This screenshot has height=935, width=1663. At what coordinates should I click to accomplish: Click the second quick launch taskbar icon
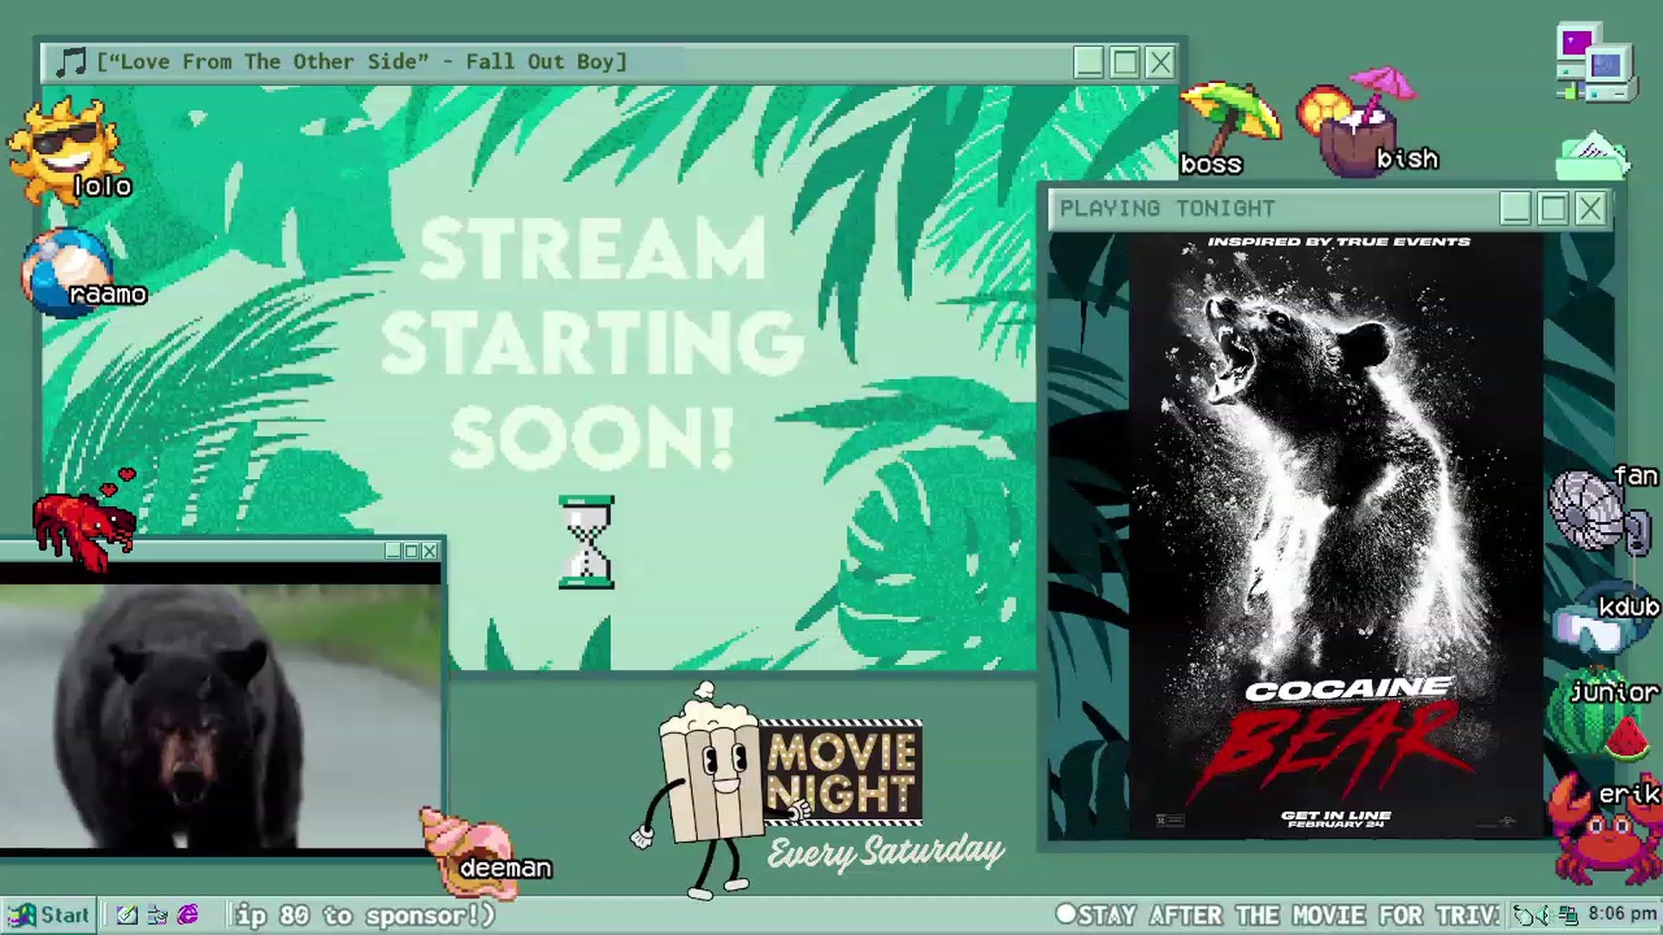coord(158,915)
